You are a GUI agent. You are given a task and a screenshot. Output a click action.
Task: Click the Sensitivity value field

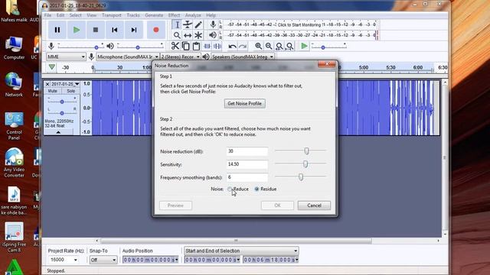[247, 164]
